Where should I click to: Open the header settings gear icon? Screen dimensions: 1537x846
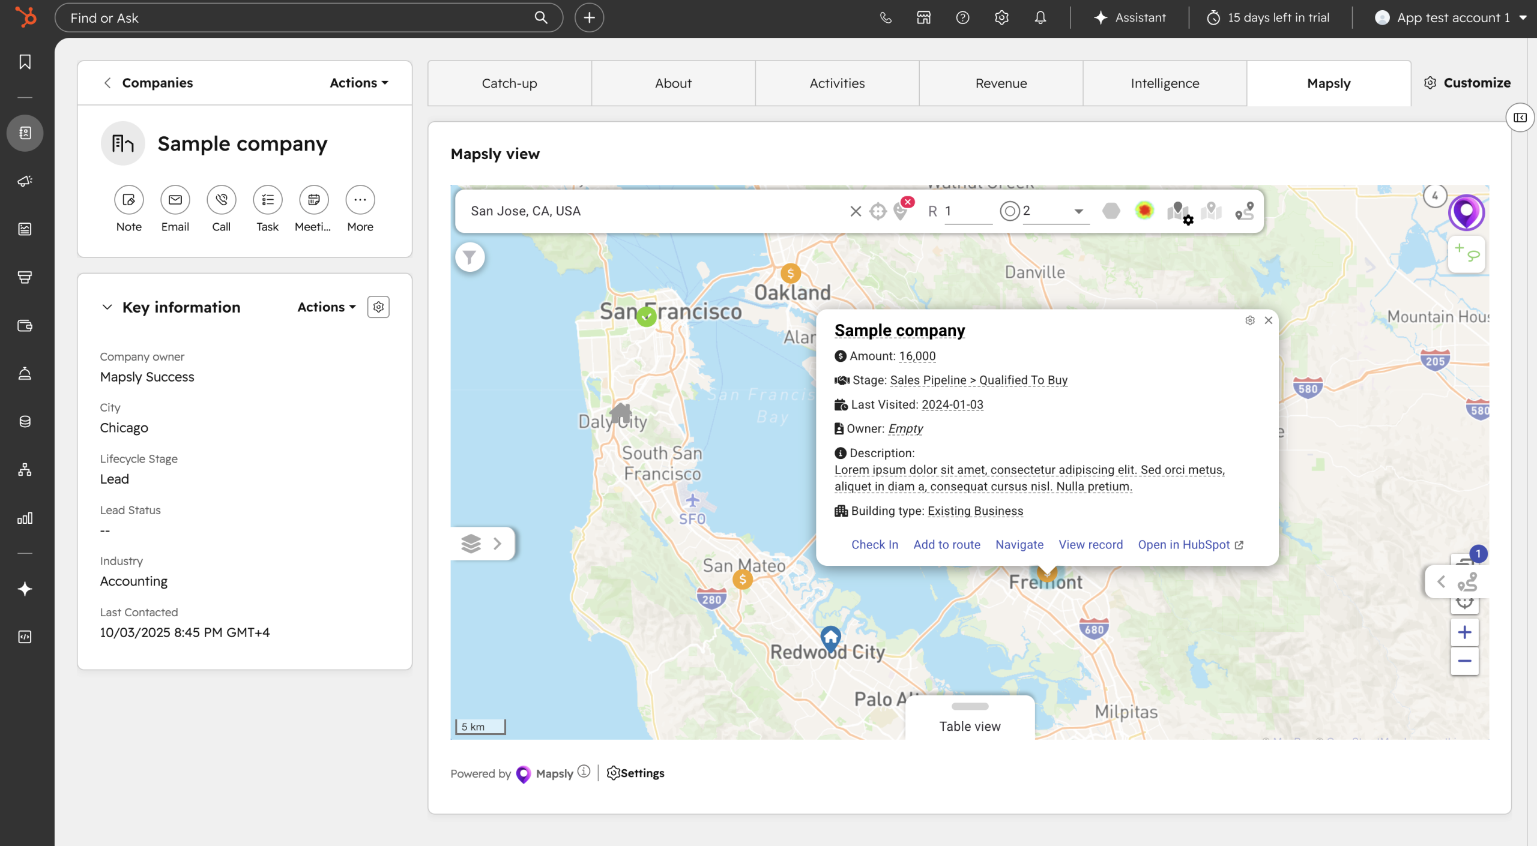pos(1001,17)
